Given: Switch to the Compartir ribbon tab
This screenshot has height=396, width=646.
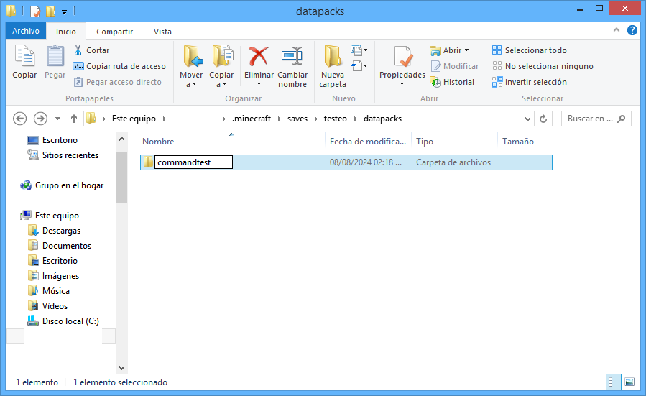Looking at the screenshot, I should tap(114, 32).
